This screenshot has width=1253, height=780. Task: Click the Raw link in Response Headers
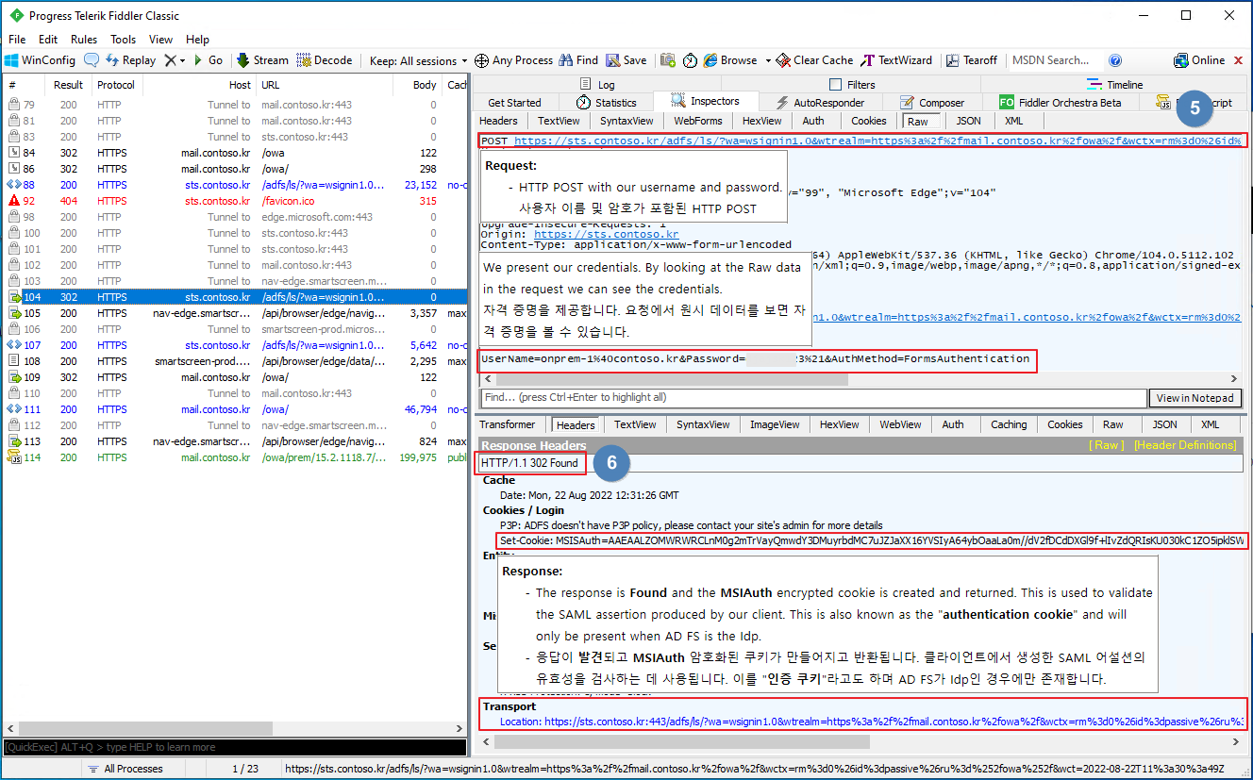[x=1107, y=445]
